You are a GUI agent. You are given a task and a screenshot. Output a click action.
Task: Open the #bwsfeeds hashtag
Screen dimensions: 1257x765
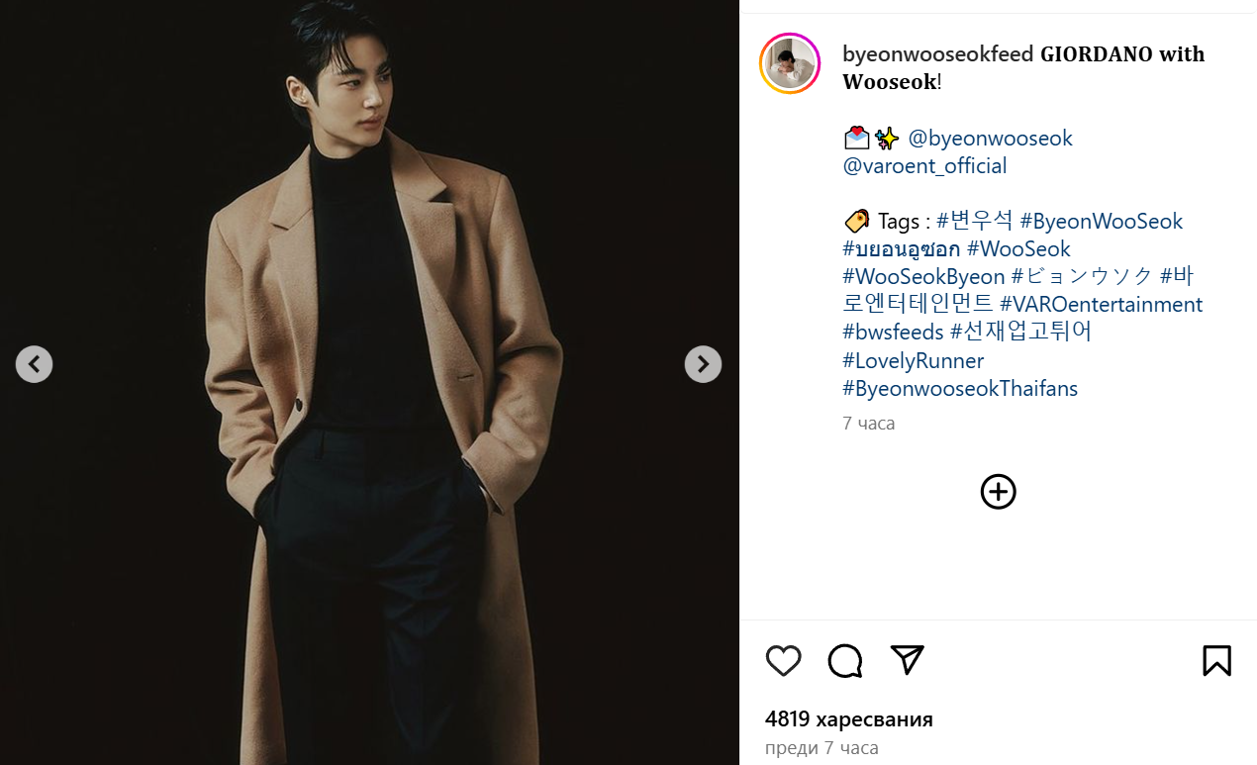pyautogui.click(x=893, y=333)
